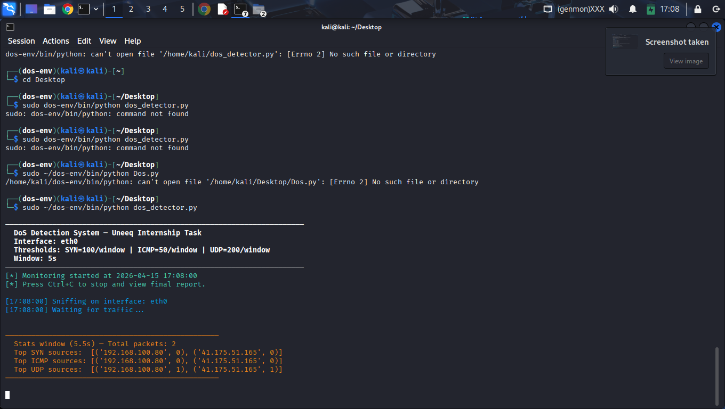725x409 pixels.
Task: Click the battery power manager icon
Action: click(650, 9)
